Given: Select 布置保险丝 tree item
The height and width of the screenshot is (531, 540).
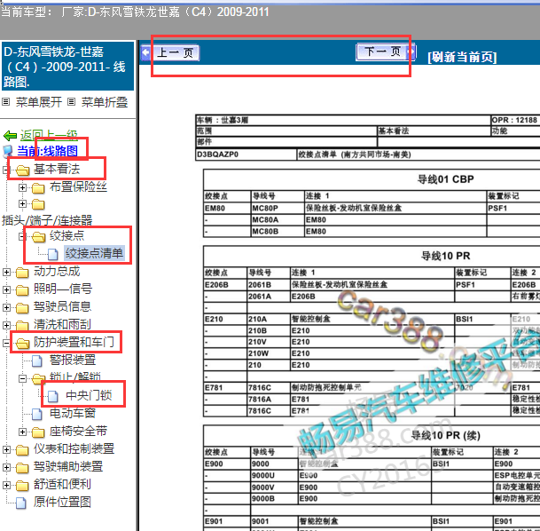Looking at the screenshot, I should 78,186.
